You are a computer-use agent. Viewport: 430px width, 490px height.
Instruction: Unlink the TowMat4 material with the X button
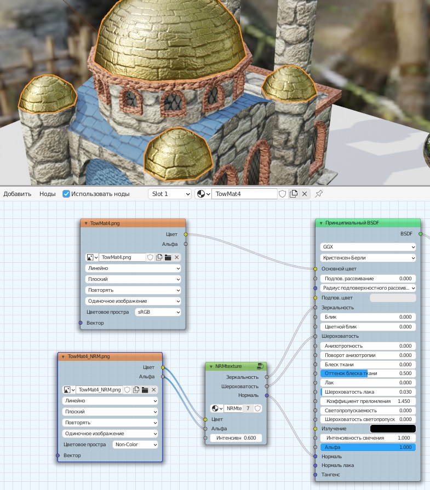pyautogui.click(x=305, y=194)
